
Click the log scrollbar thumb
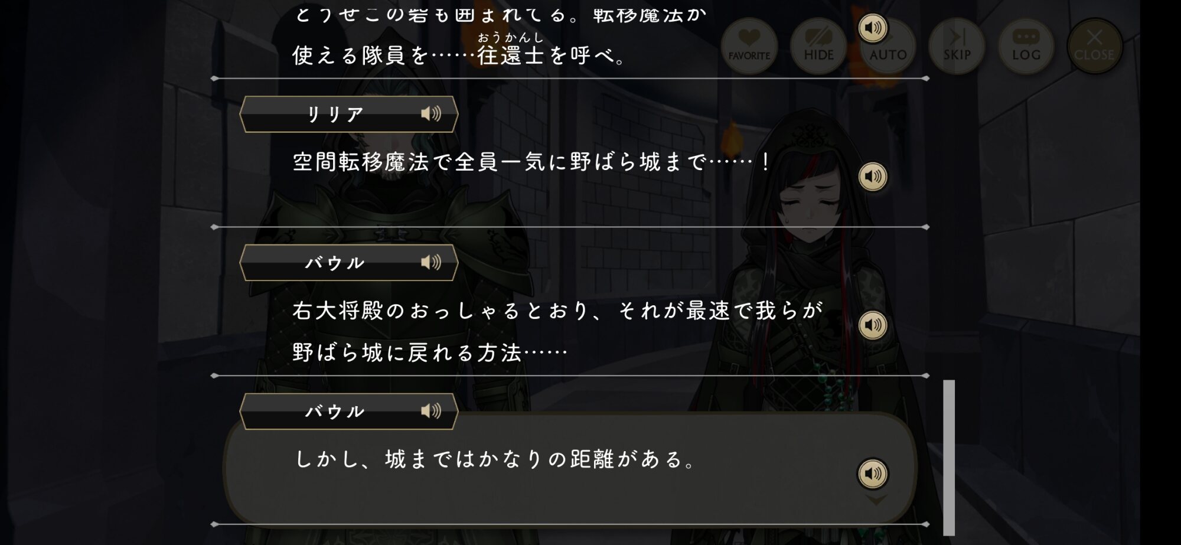click(x=949, y=458)
